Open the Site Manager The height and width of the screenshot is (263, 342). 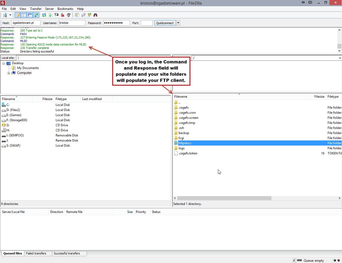point(5,15)
